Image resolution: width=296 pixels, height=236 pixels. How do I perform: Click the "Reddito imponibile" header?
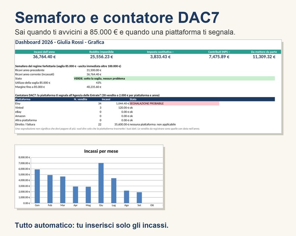coord(101,52)
